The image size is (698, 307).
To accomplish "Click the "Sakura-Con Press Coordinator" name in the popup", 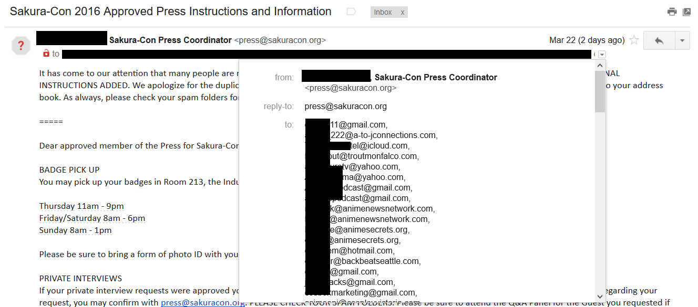I will (x=436, y=77).
